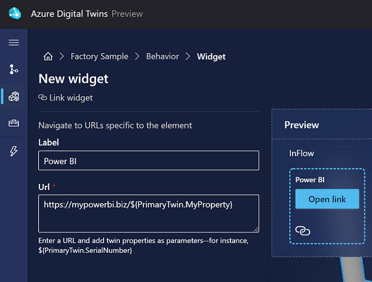Viewport: 372px width, 282px height.
Task: Click the link icon in preview card
Action: pos(303,231)
